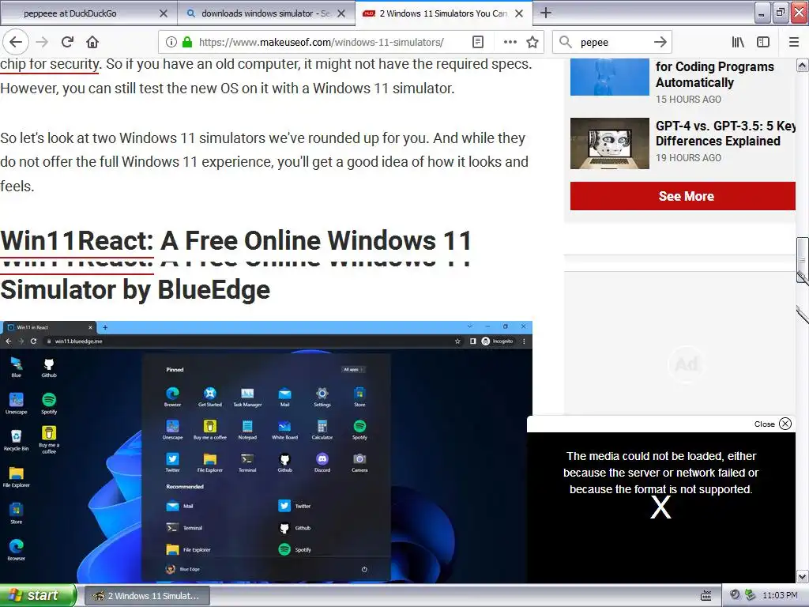Viewport: 809px width, 607px height.
Task: Click the makeuseof.com URL address field
Action: tap(321, 42)
